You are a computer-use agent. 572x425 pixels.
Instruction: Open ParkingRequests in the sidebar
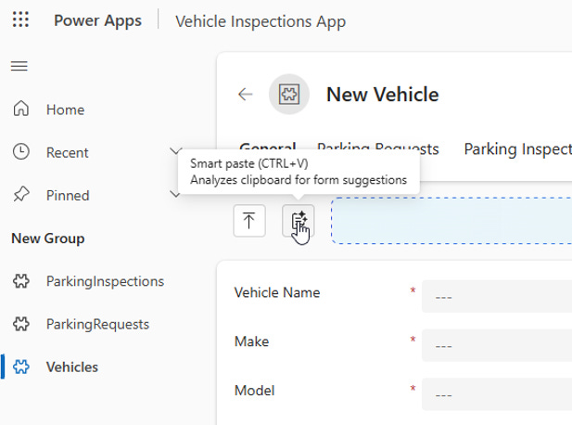click(x=97, y=324)
